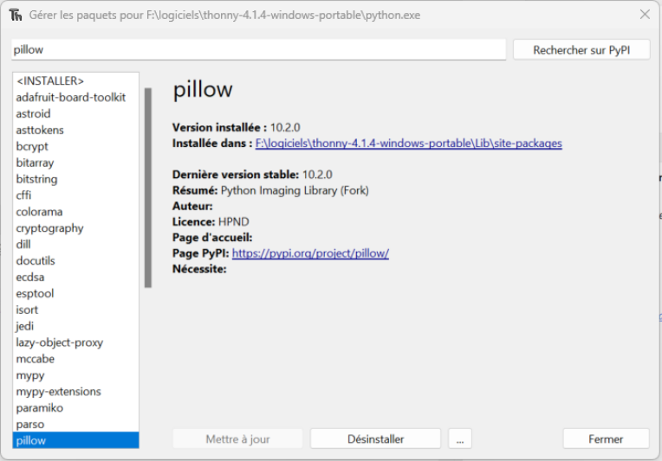This screenshot has height=461, width=662.
Task: Select dill in the package list
Action: point(75,245)
